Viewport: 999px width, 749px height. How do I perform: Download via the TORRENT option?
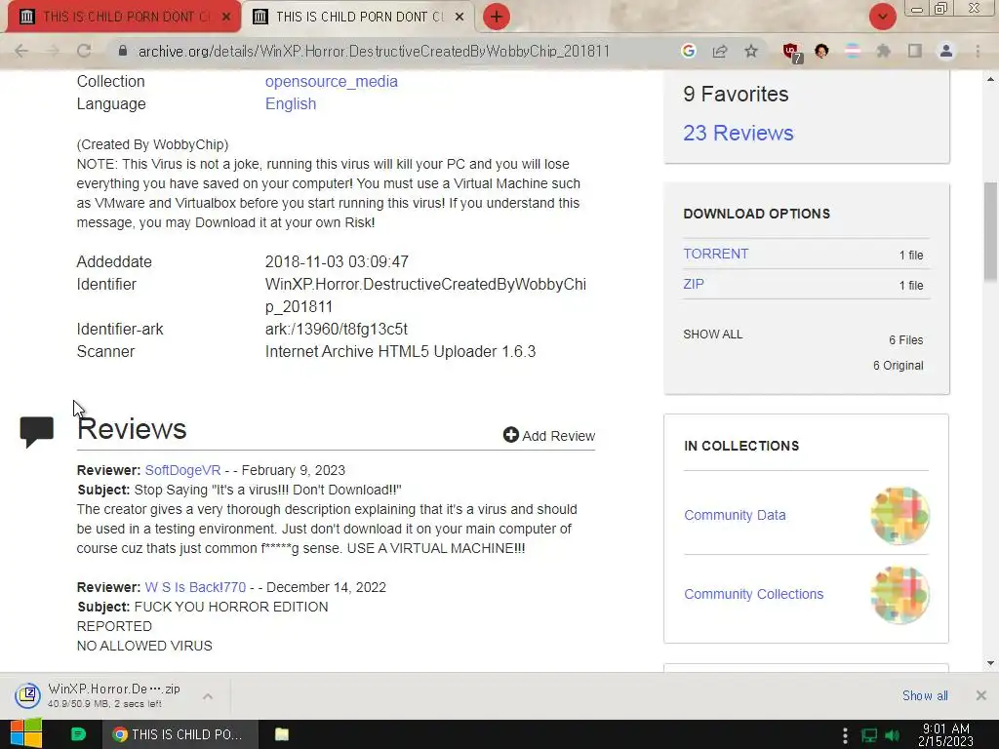[715, 254]
